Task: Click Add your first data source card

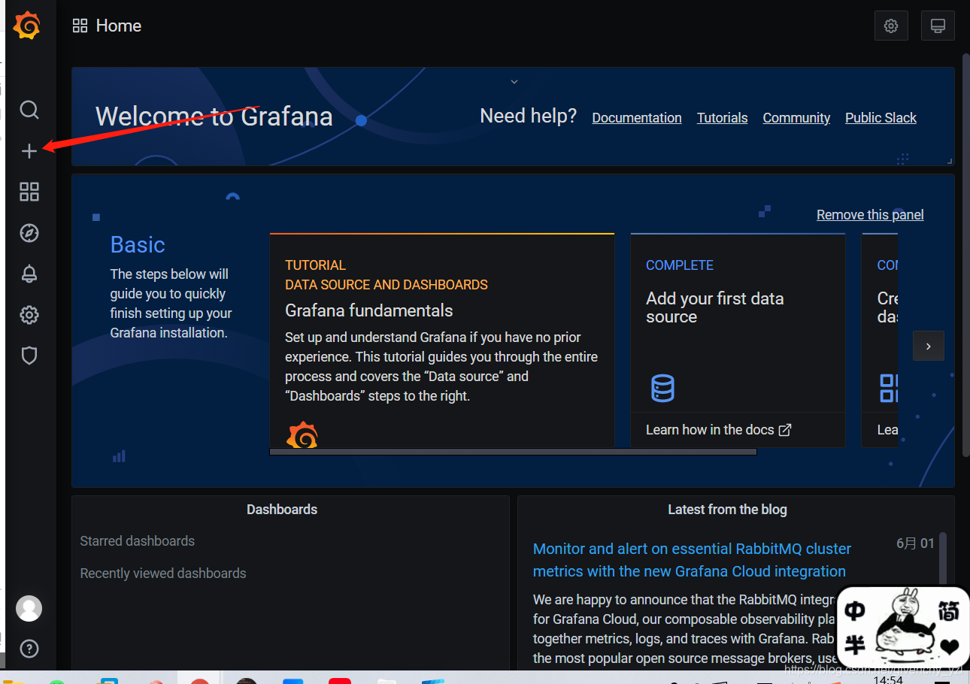Action: [738, 340]
